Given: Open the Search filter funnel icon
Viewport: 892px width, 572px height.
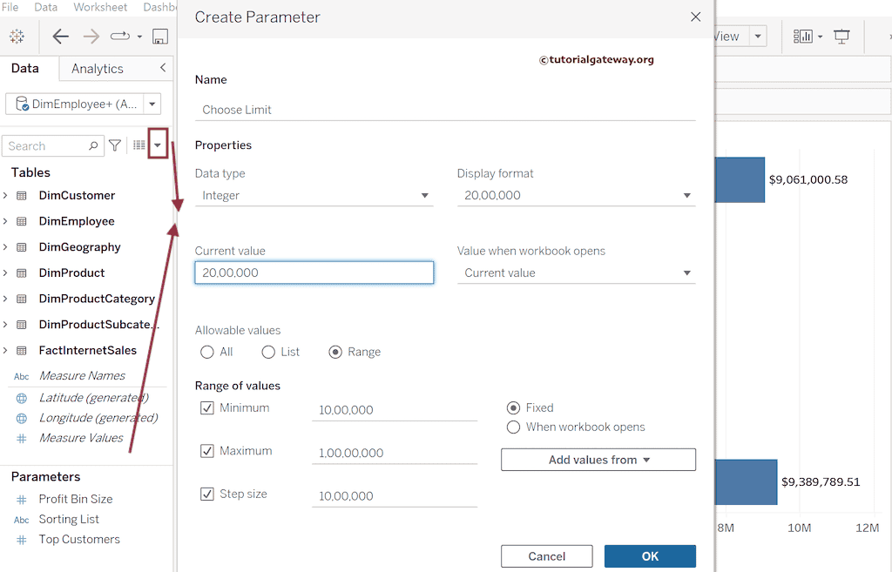Looking at the screenshot, I should (115, 145).
